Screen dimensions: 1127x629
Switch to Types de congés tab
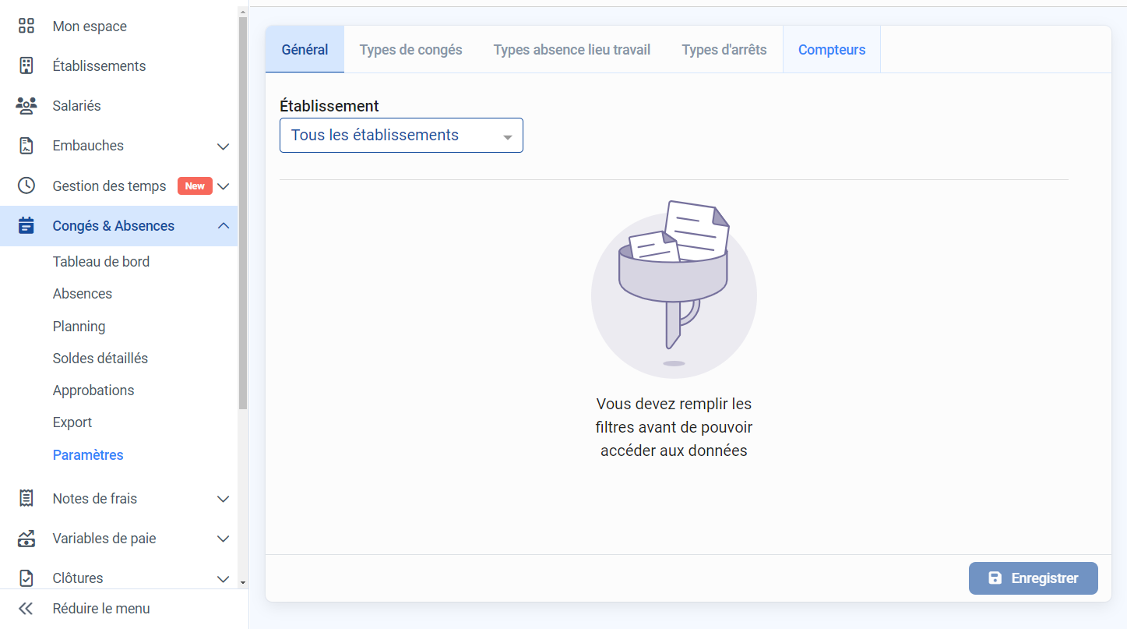(x=410, y=49)
